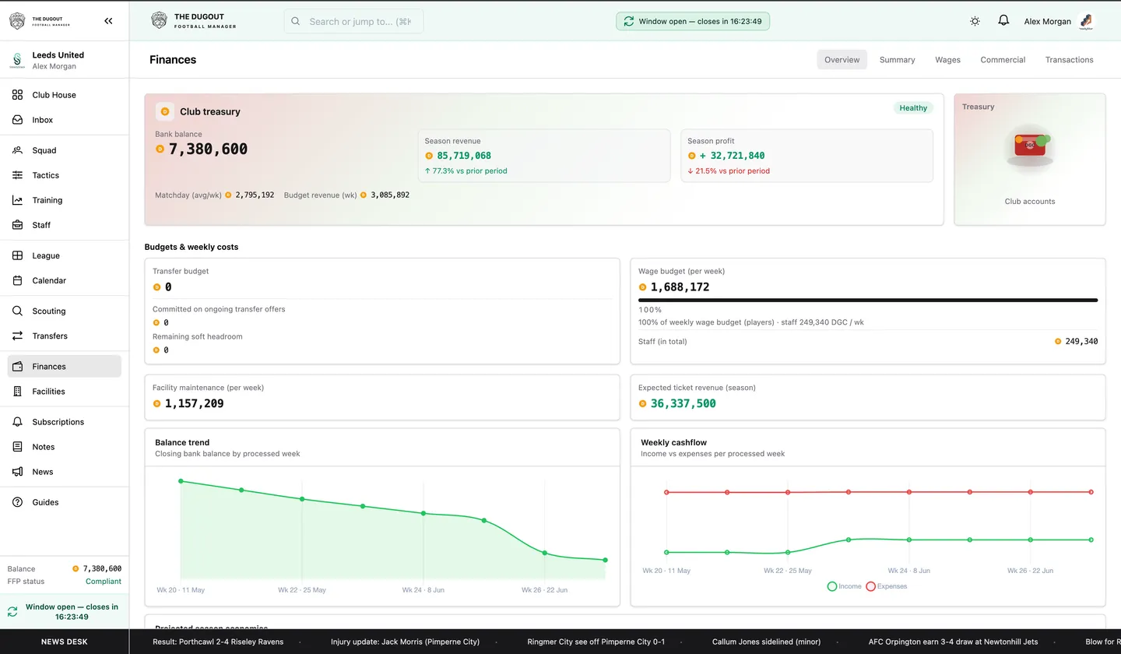1121x654 pixels.
Task: Open the Inbox page
Action: coord(65,120)
